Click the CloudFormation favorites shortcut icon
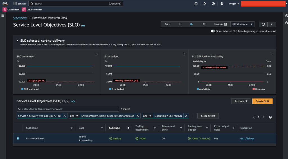This screenshot has width=288, height=159. 24,10
